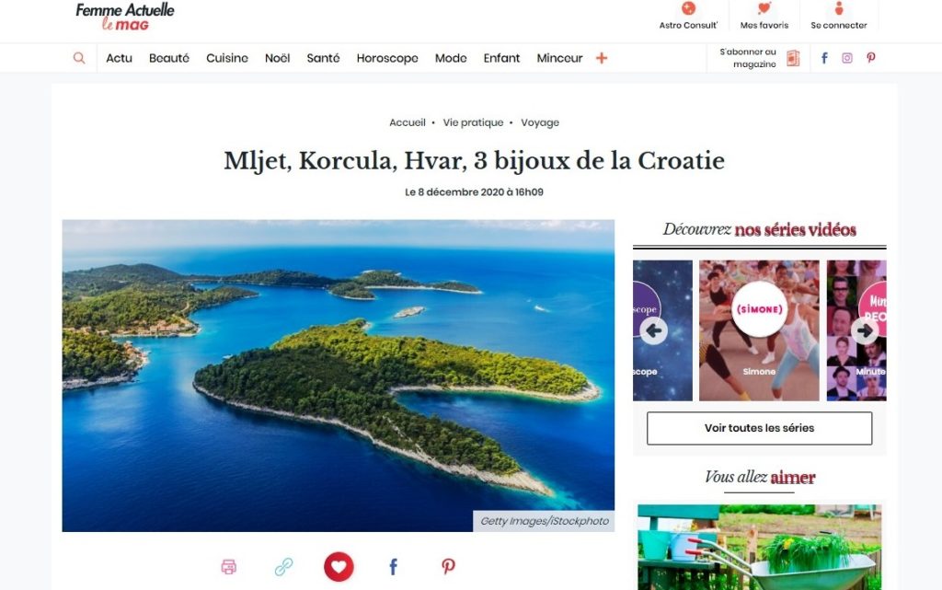Click Voir toutes les séries button
942x590 pixels.
759,428
